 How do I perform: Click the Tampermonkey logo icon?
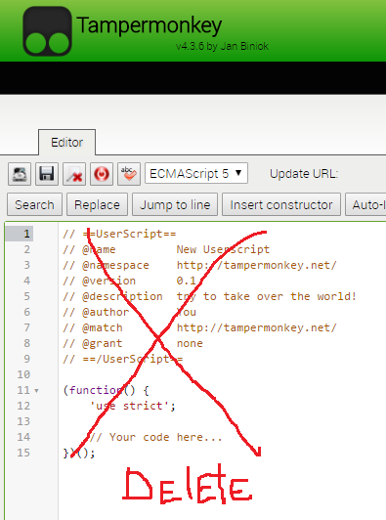click(x=47, y=31)
